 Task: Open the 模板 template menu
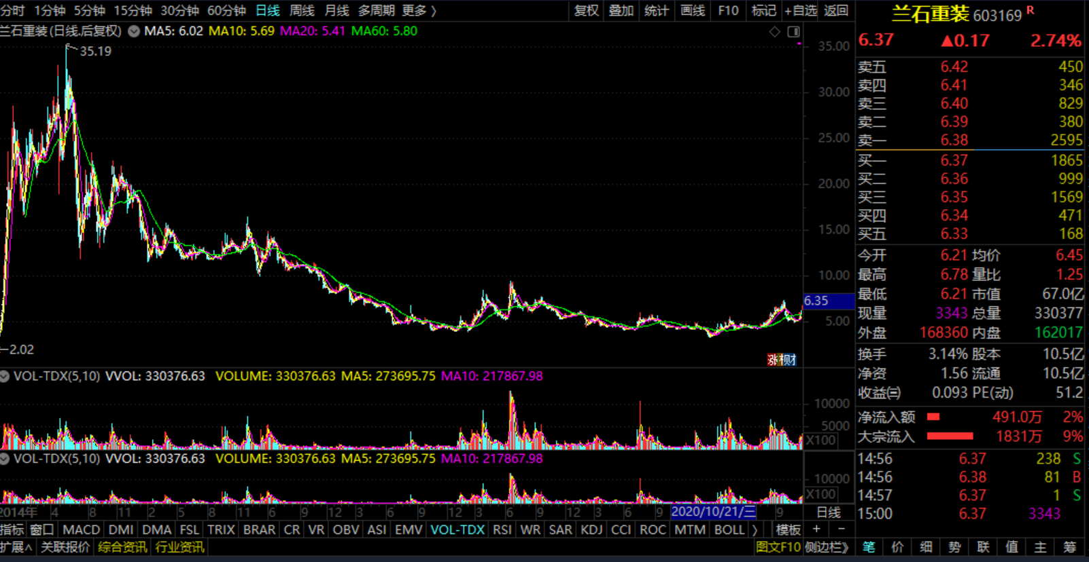[788, 529]
